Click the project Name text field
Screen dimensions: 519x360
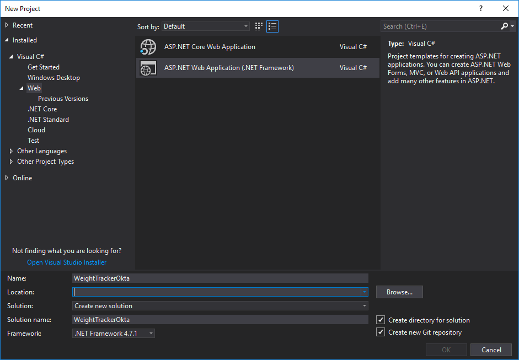220,278
